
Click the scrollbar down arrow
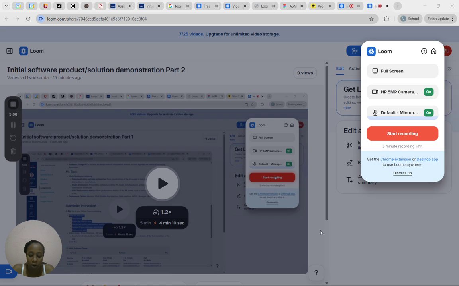(x=327, y=283)
